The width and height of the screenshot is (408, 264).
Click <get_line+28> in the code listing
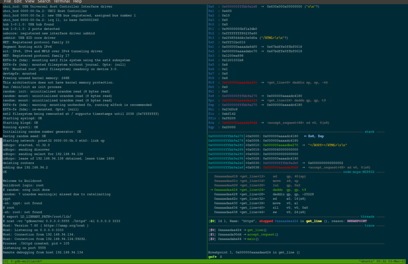click(252, 194)
